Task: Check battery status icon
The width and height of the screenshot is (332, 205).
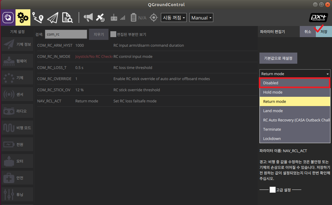Action: (x=133, y=18)
